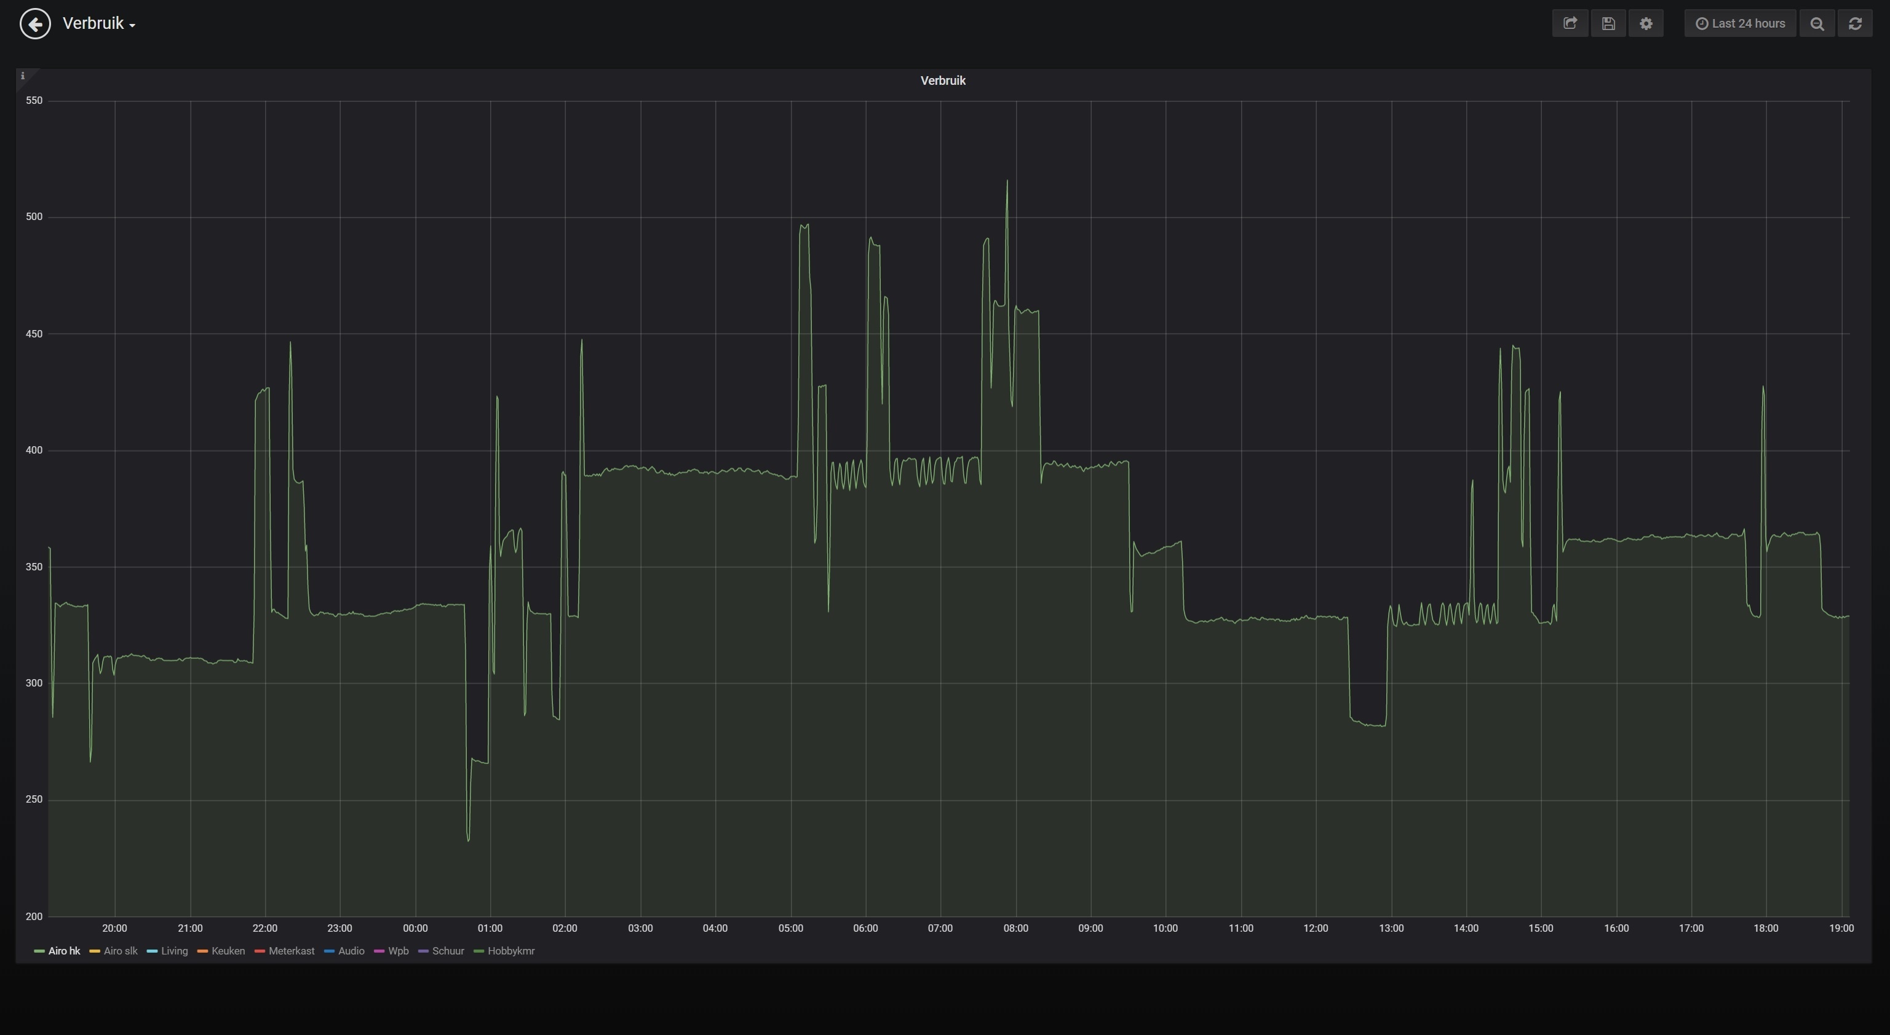Click the back arrow icon
Image resolution: width=1890 pixels, height=1035 pixels.
(x=35, y=23)
